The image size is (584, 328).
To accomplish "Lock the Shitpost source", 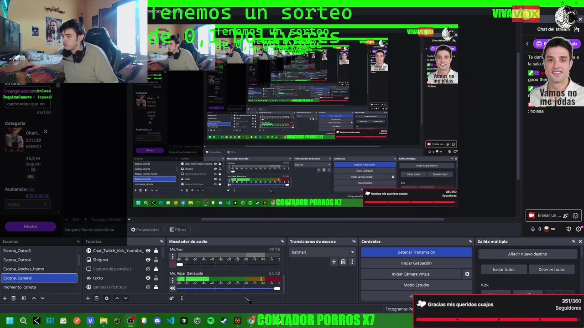I will coord(156,260).
